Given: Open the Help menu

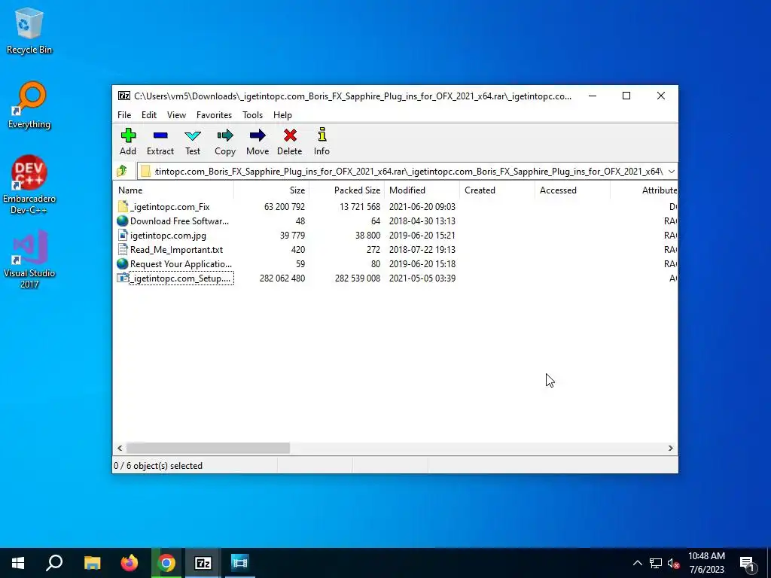Looking at the screenshot, I should pyautogui.click(x=283, y=114).
